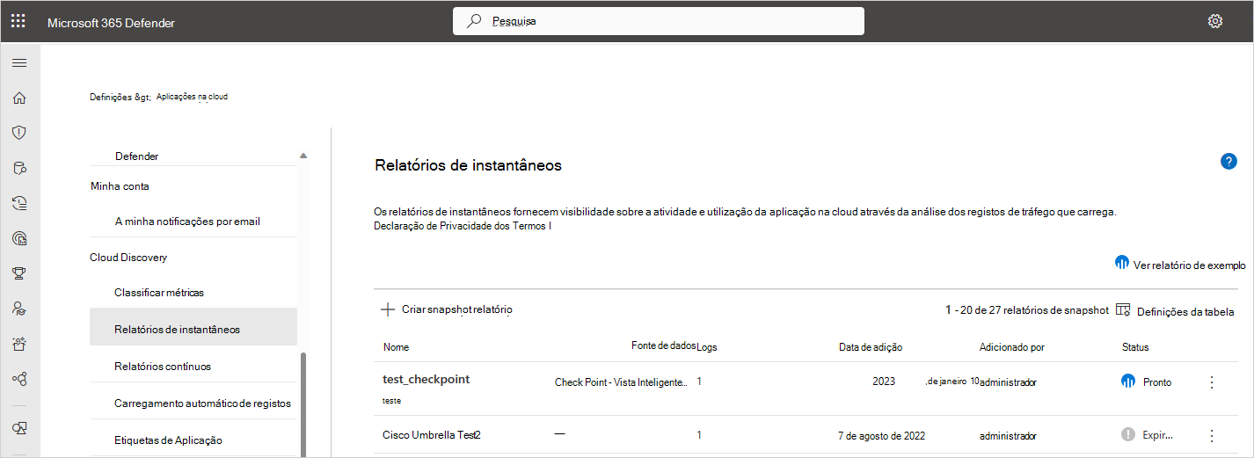Open the person-search icon in sidebar
1254x458 pixels.
[18, 308]
